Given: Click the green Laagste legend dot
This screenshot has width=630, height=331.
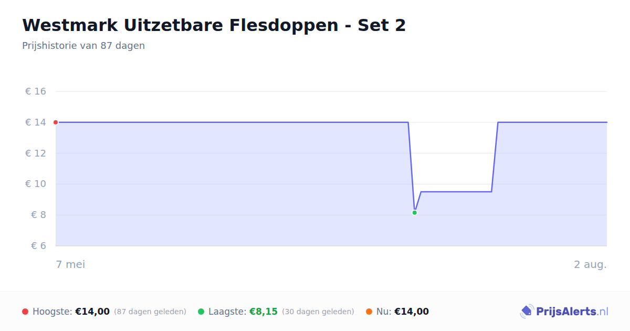Looking at the screenshot, I should [x=201, y=312].
